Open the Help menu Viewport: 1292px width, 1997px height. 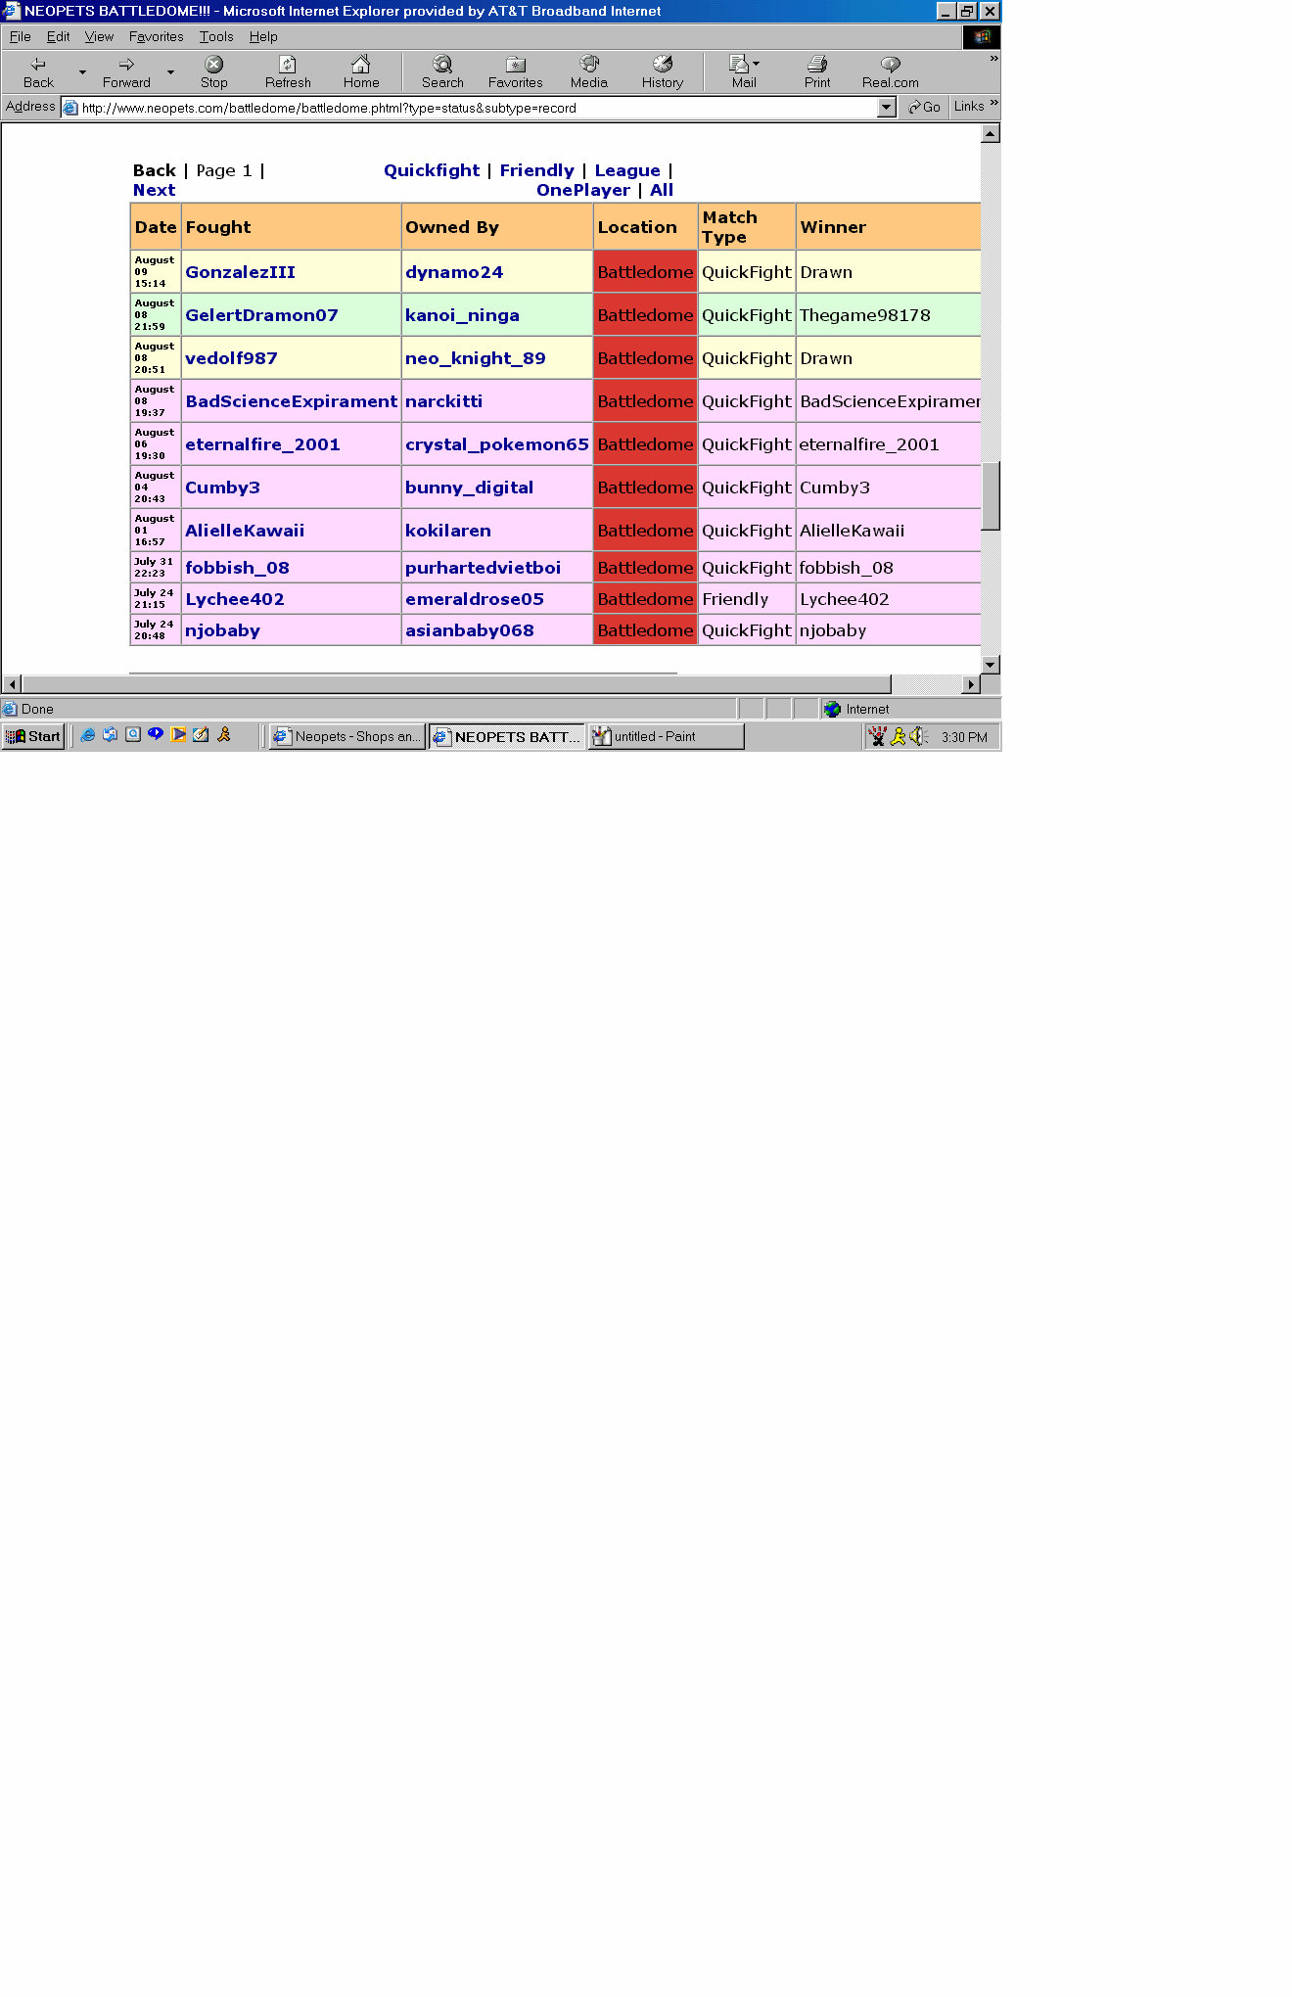pos(263,36)
